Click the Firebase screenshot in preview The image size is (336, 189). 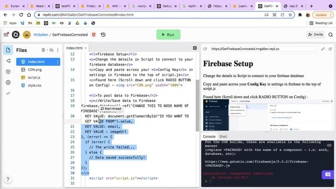click(268, 115)
